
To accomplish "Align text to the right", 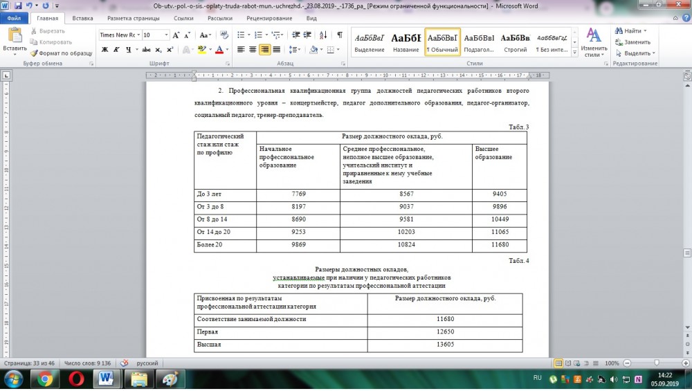I will (265, 50).
